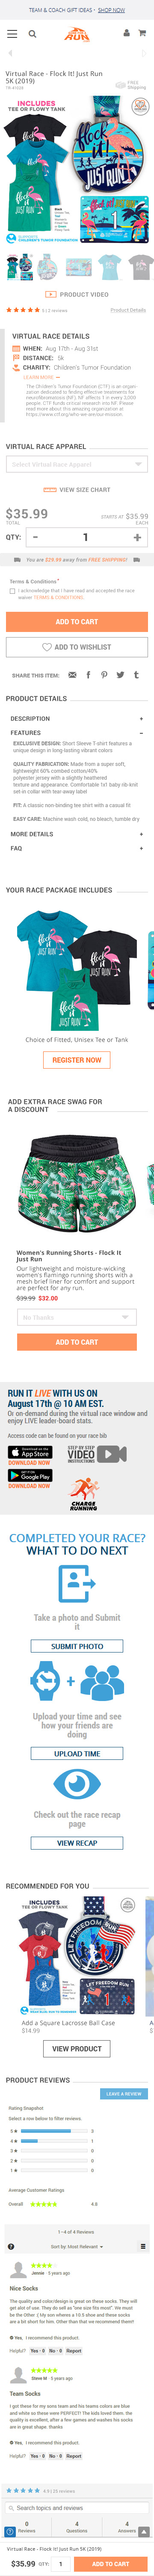Viewport: 154px width, 2576px height.
Task: Open the user account icon
Action: [126, 33]
